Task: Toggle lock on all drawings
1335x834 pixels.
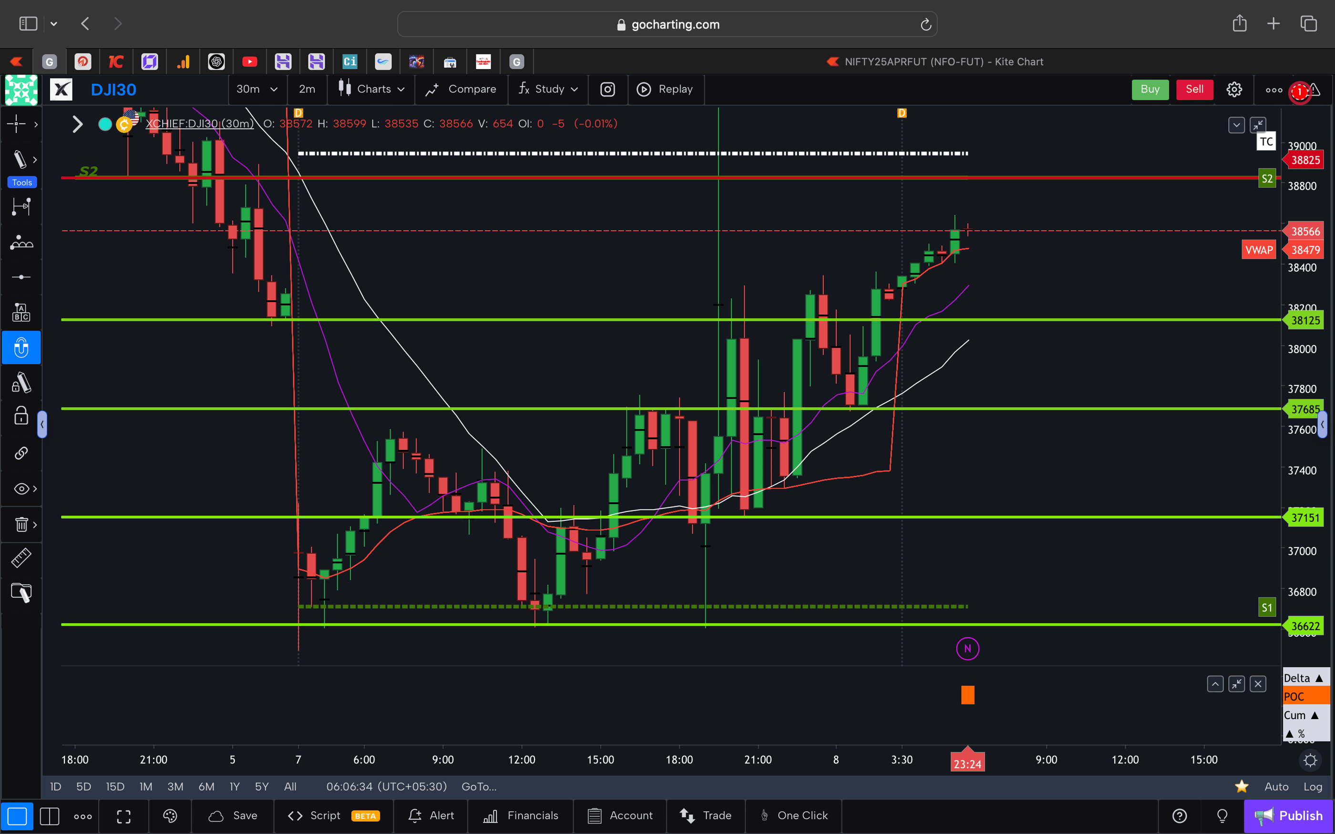Action: (21, 416)
